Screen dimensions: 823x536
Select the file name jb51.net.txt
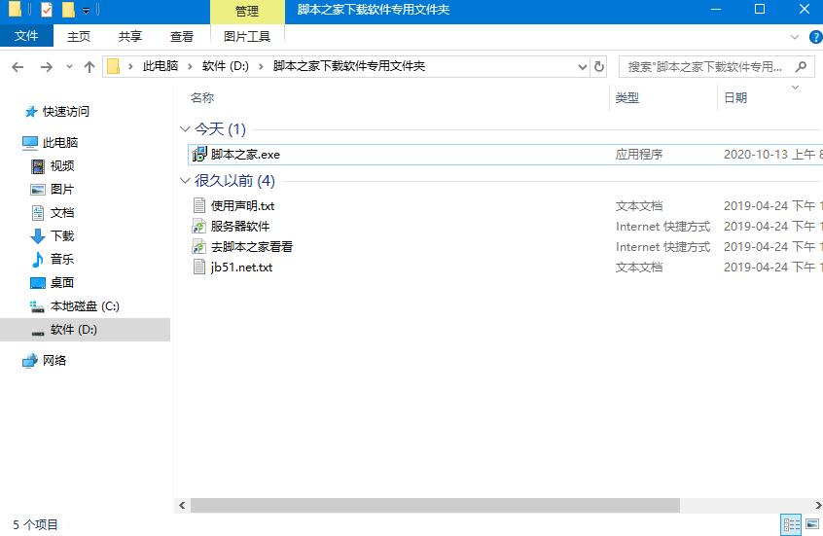[x=241, y=268]
